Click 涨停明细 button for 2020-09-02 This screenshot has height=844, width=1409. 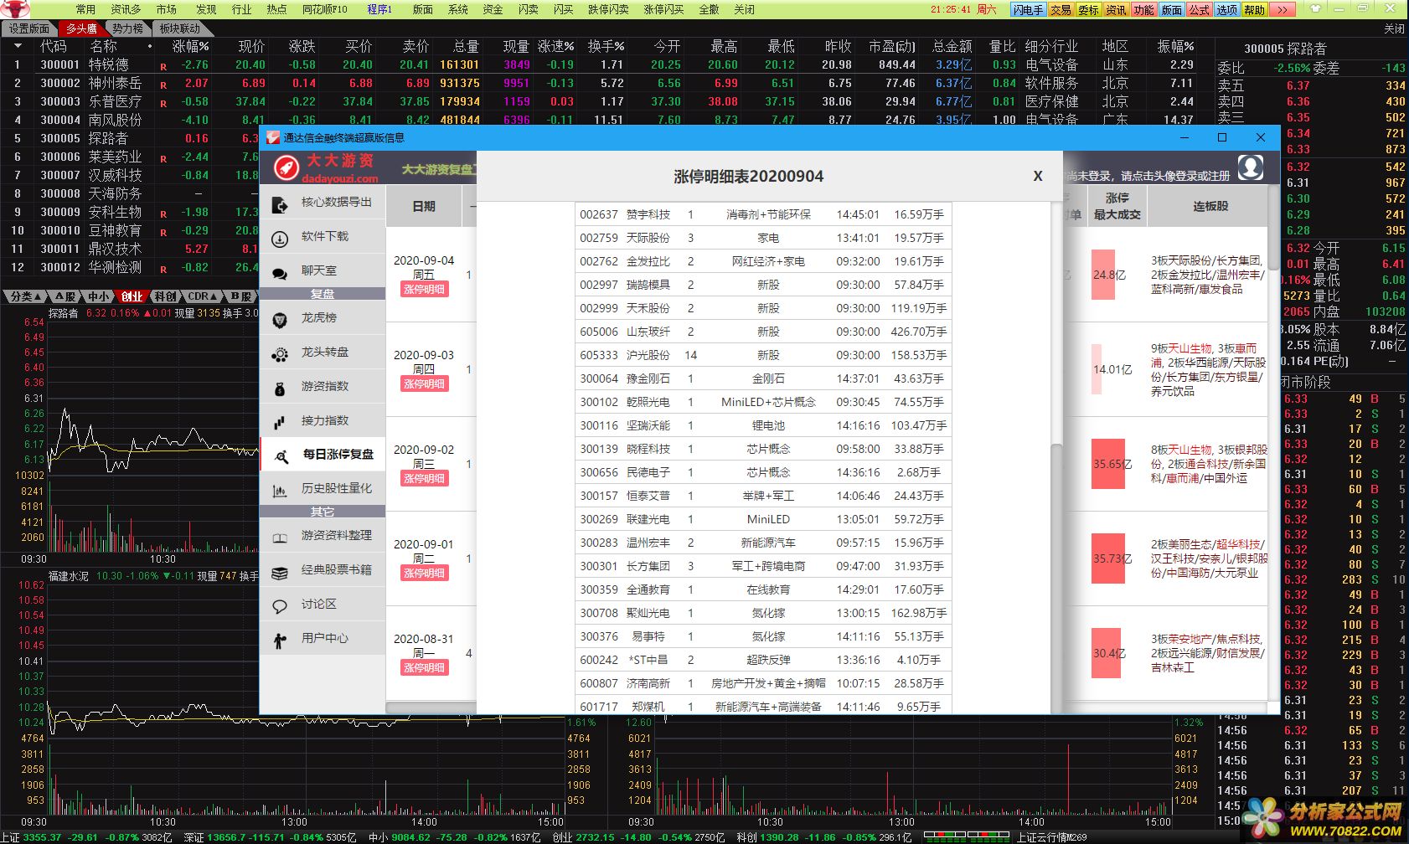(425, 479)
